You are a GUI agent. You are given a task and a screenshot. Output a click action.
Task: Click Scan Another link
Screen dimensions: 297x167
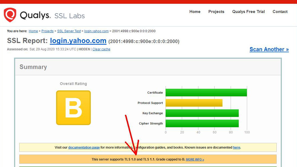click(269, 49)
